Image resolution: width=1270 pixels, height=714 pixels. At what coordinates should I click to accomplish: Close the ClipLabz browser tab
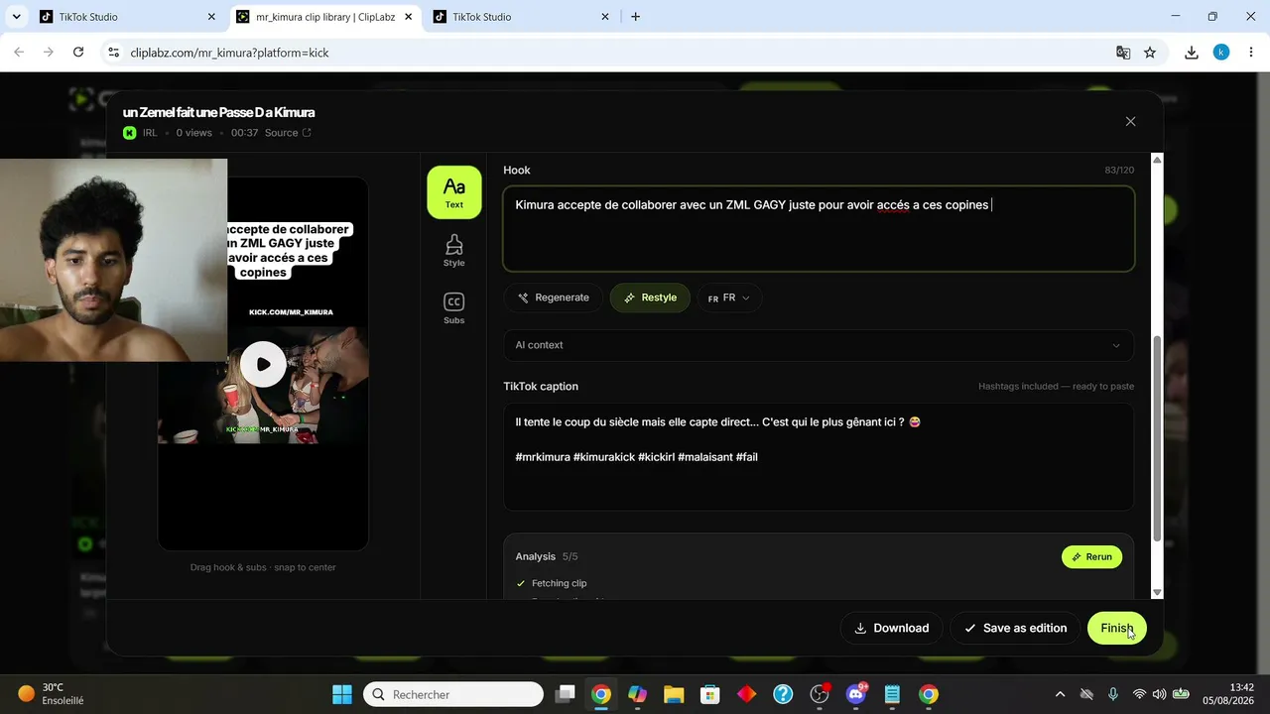(x=408, y=17)
